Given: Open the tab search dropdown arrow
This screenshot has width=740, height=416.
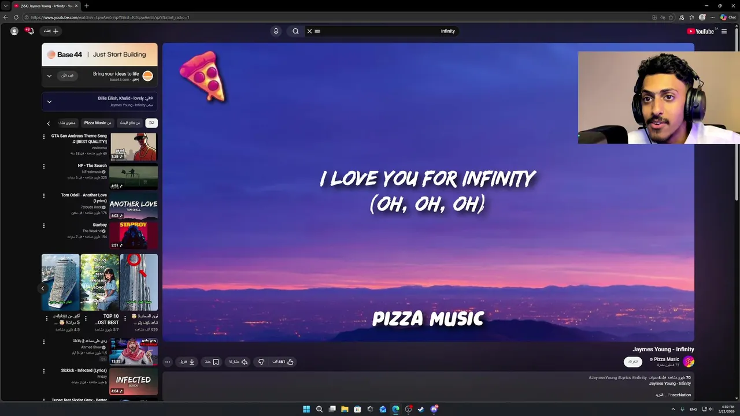Looking at the screenshot, I should tap(5, 6).
